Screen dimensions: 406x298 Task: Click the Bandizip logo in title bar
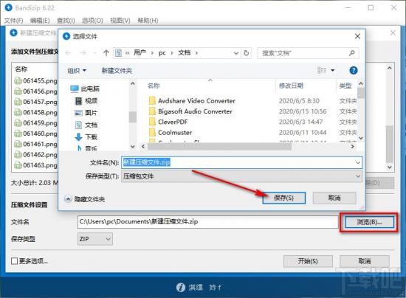(x=9, y=8)
